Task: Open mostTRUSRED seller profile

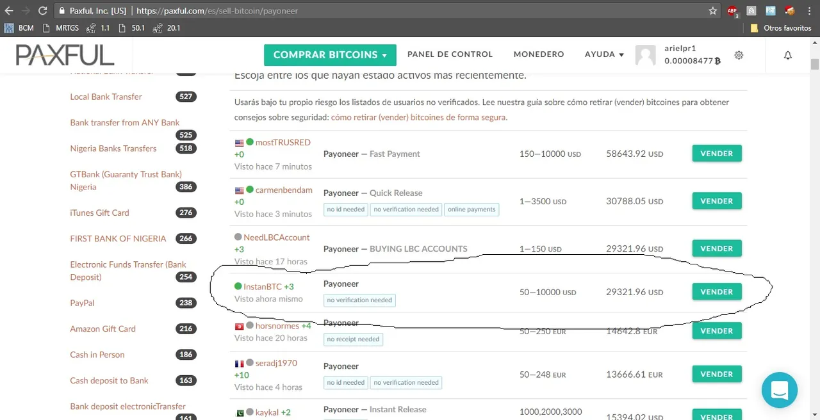Action: [x=283, y=142]
